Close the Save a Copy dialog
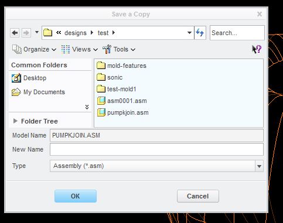 click(x=260, y=14)
